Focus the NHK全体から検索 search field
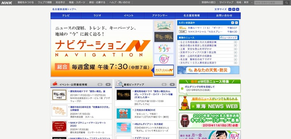The width and height of the screenshot is (291, 139). (269, 3)
